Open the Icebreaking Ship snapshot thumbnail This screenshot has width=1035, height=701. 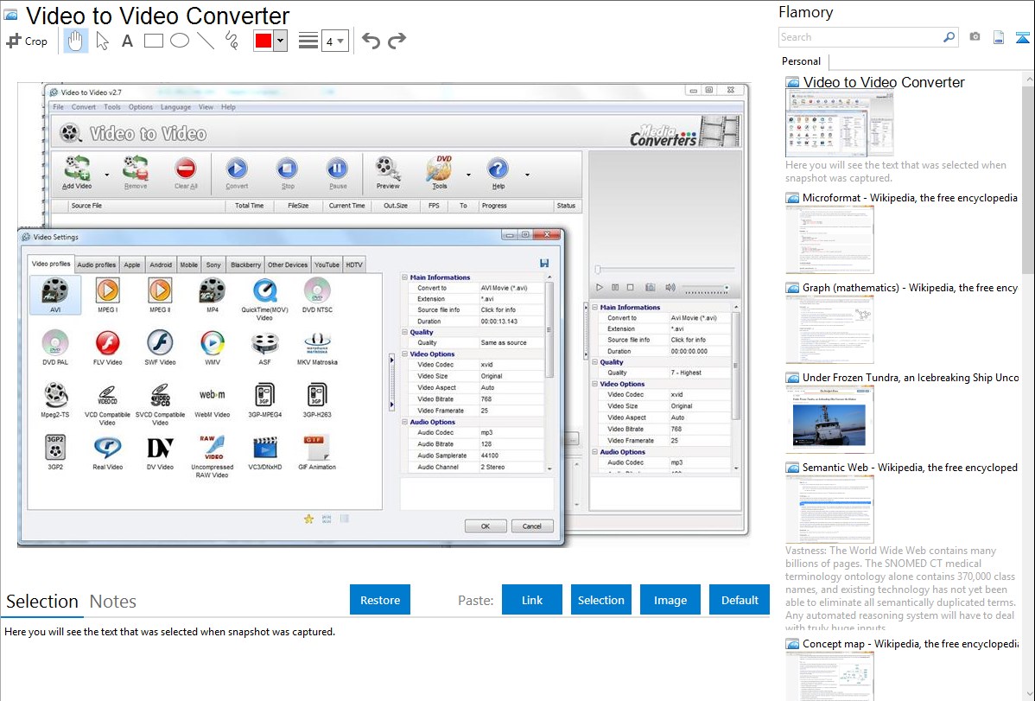click(829, 419)
